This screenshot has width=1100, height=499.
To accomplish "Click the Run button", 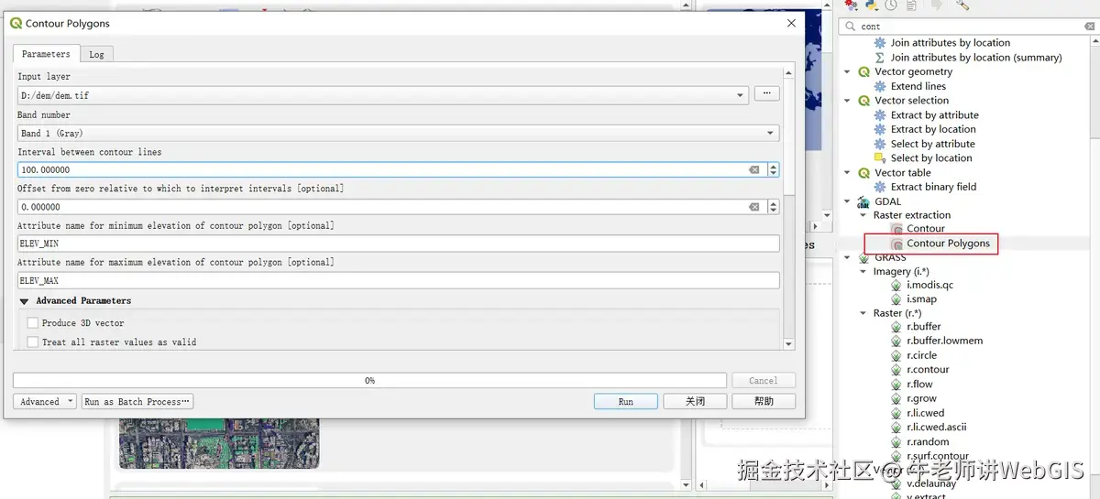I will coord(626,402).
